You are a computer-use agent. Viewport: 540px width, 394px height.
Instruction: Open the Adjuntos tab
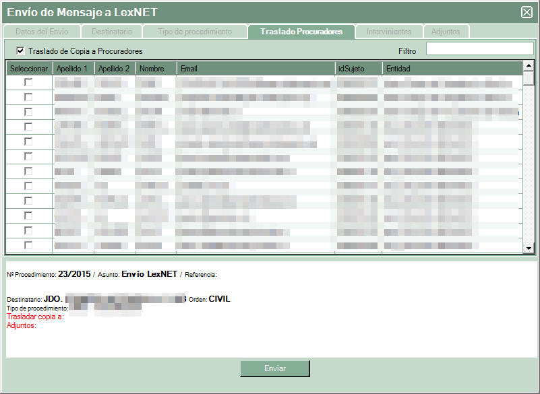point(446,32)
